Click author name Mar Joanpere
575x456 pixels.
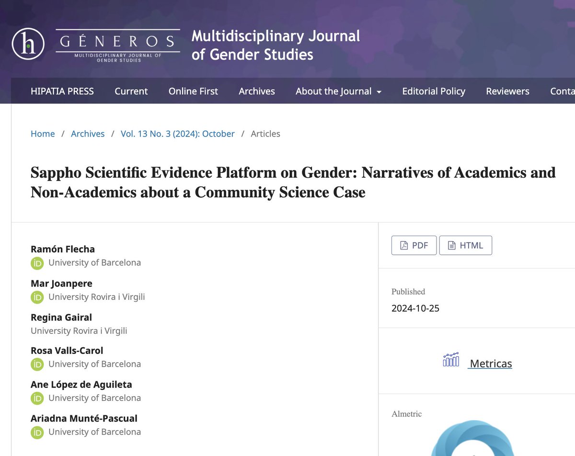61,283
